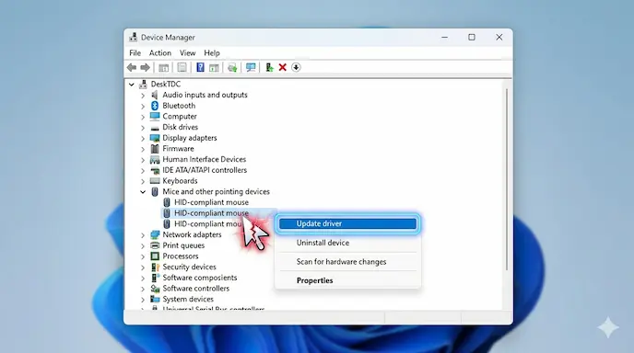Collapse Mice and other pointing devices

[143, 191]
